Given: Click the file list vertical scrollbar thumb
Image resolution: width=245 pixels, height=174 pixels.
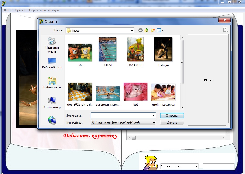Looking at the screenshot, I should 182,62.
